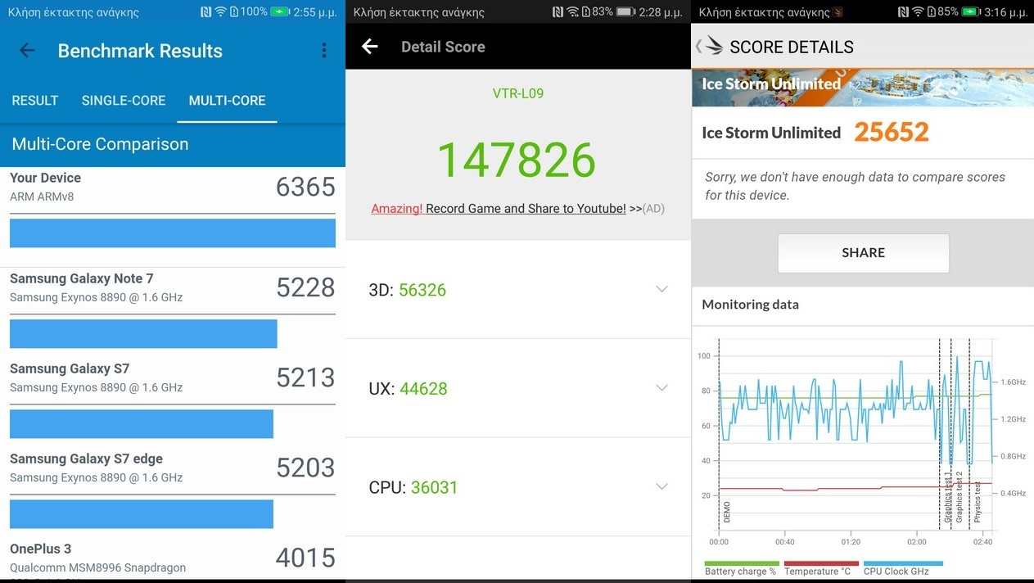
Task: Tap the Ice Storm Unlimited banner image
Action: 863,88
